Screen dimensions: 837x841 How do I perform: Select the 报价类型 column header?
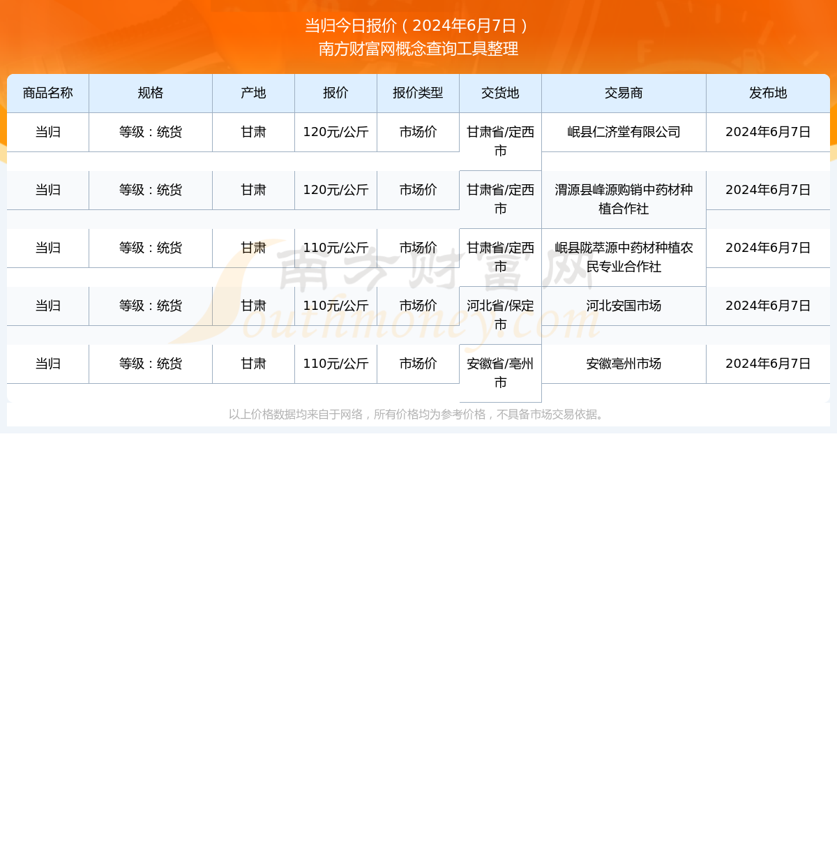(x=418, y=93)
